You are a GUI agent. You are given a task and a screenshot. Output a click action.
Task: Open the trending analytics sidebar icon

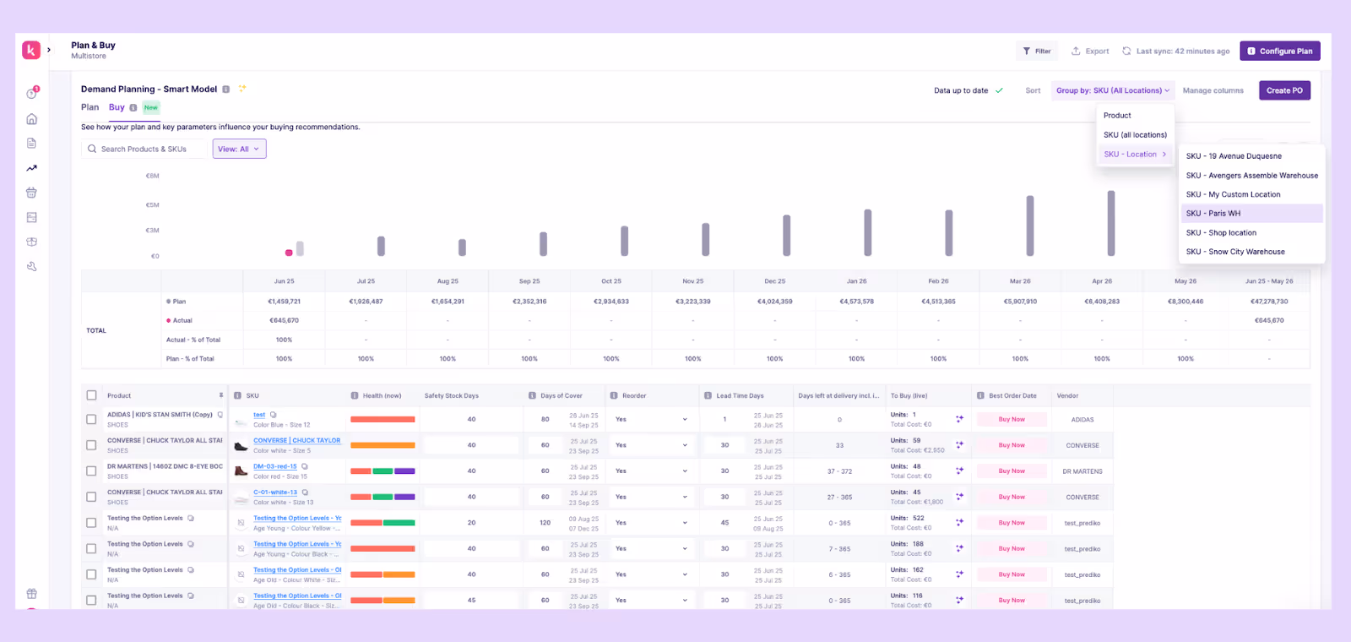[31, 168]
